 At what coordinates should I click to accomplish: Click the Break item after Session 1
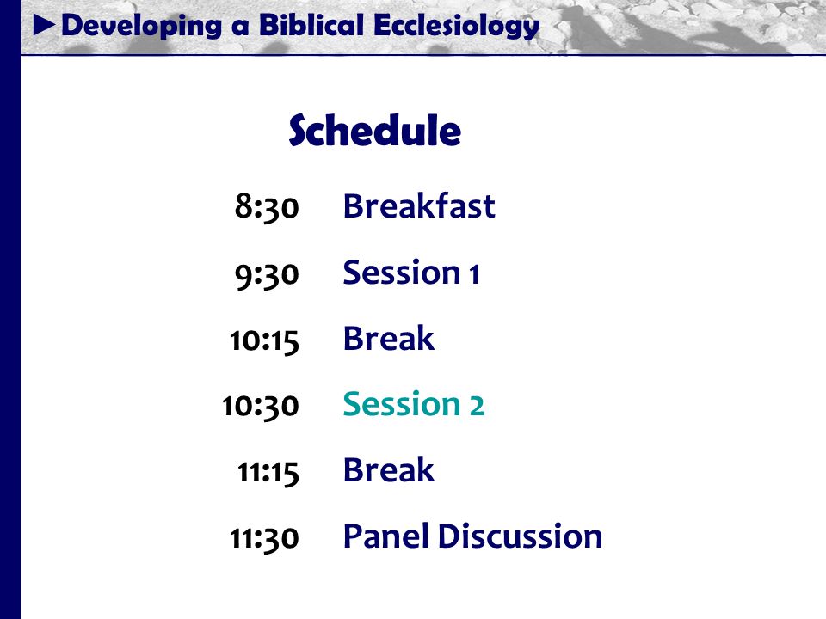[389, 337]
